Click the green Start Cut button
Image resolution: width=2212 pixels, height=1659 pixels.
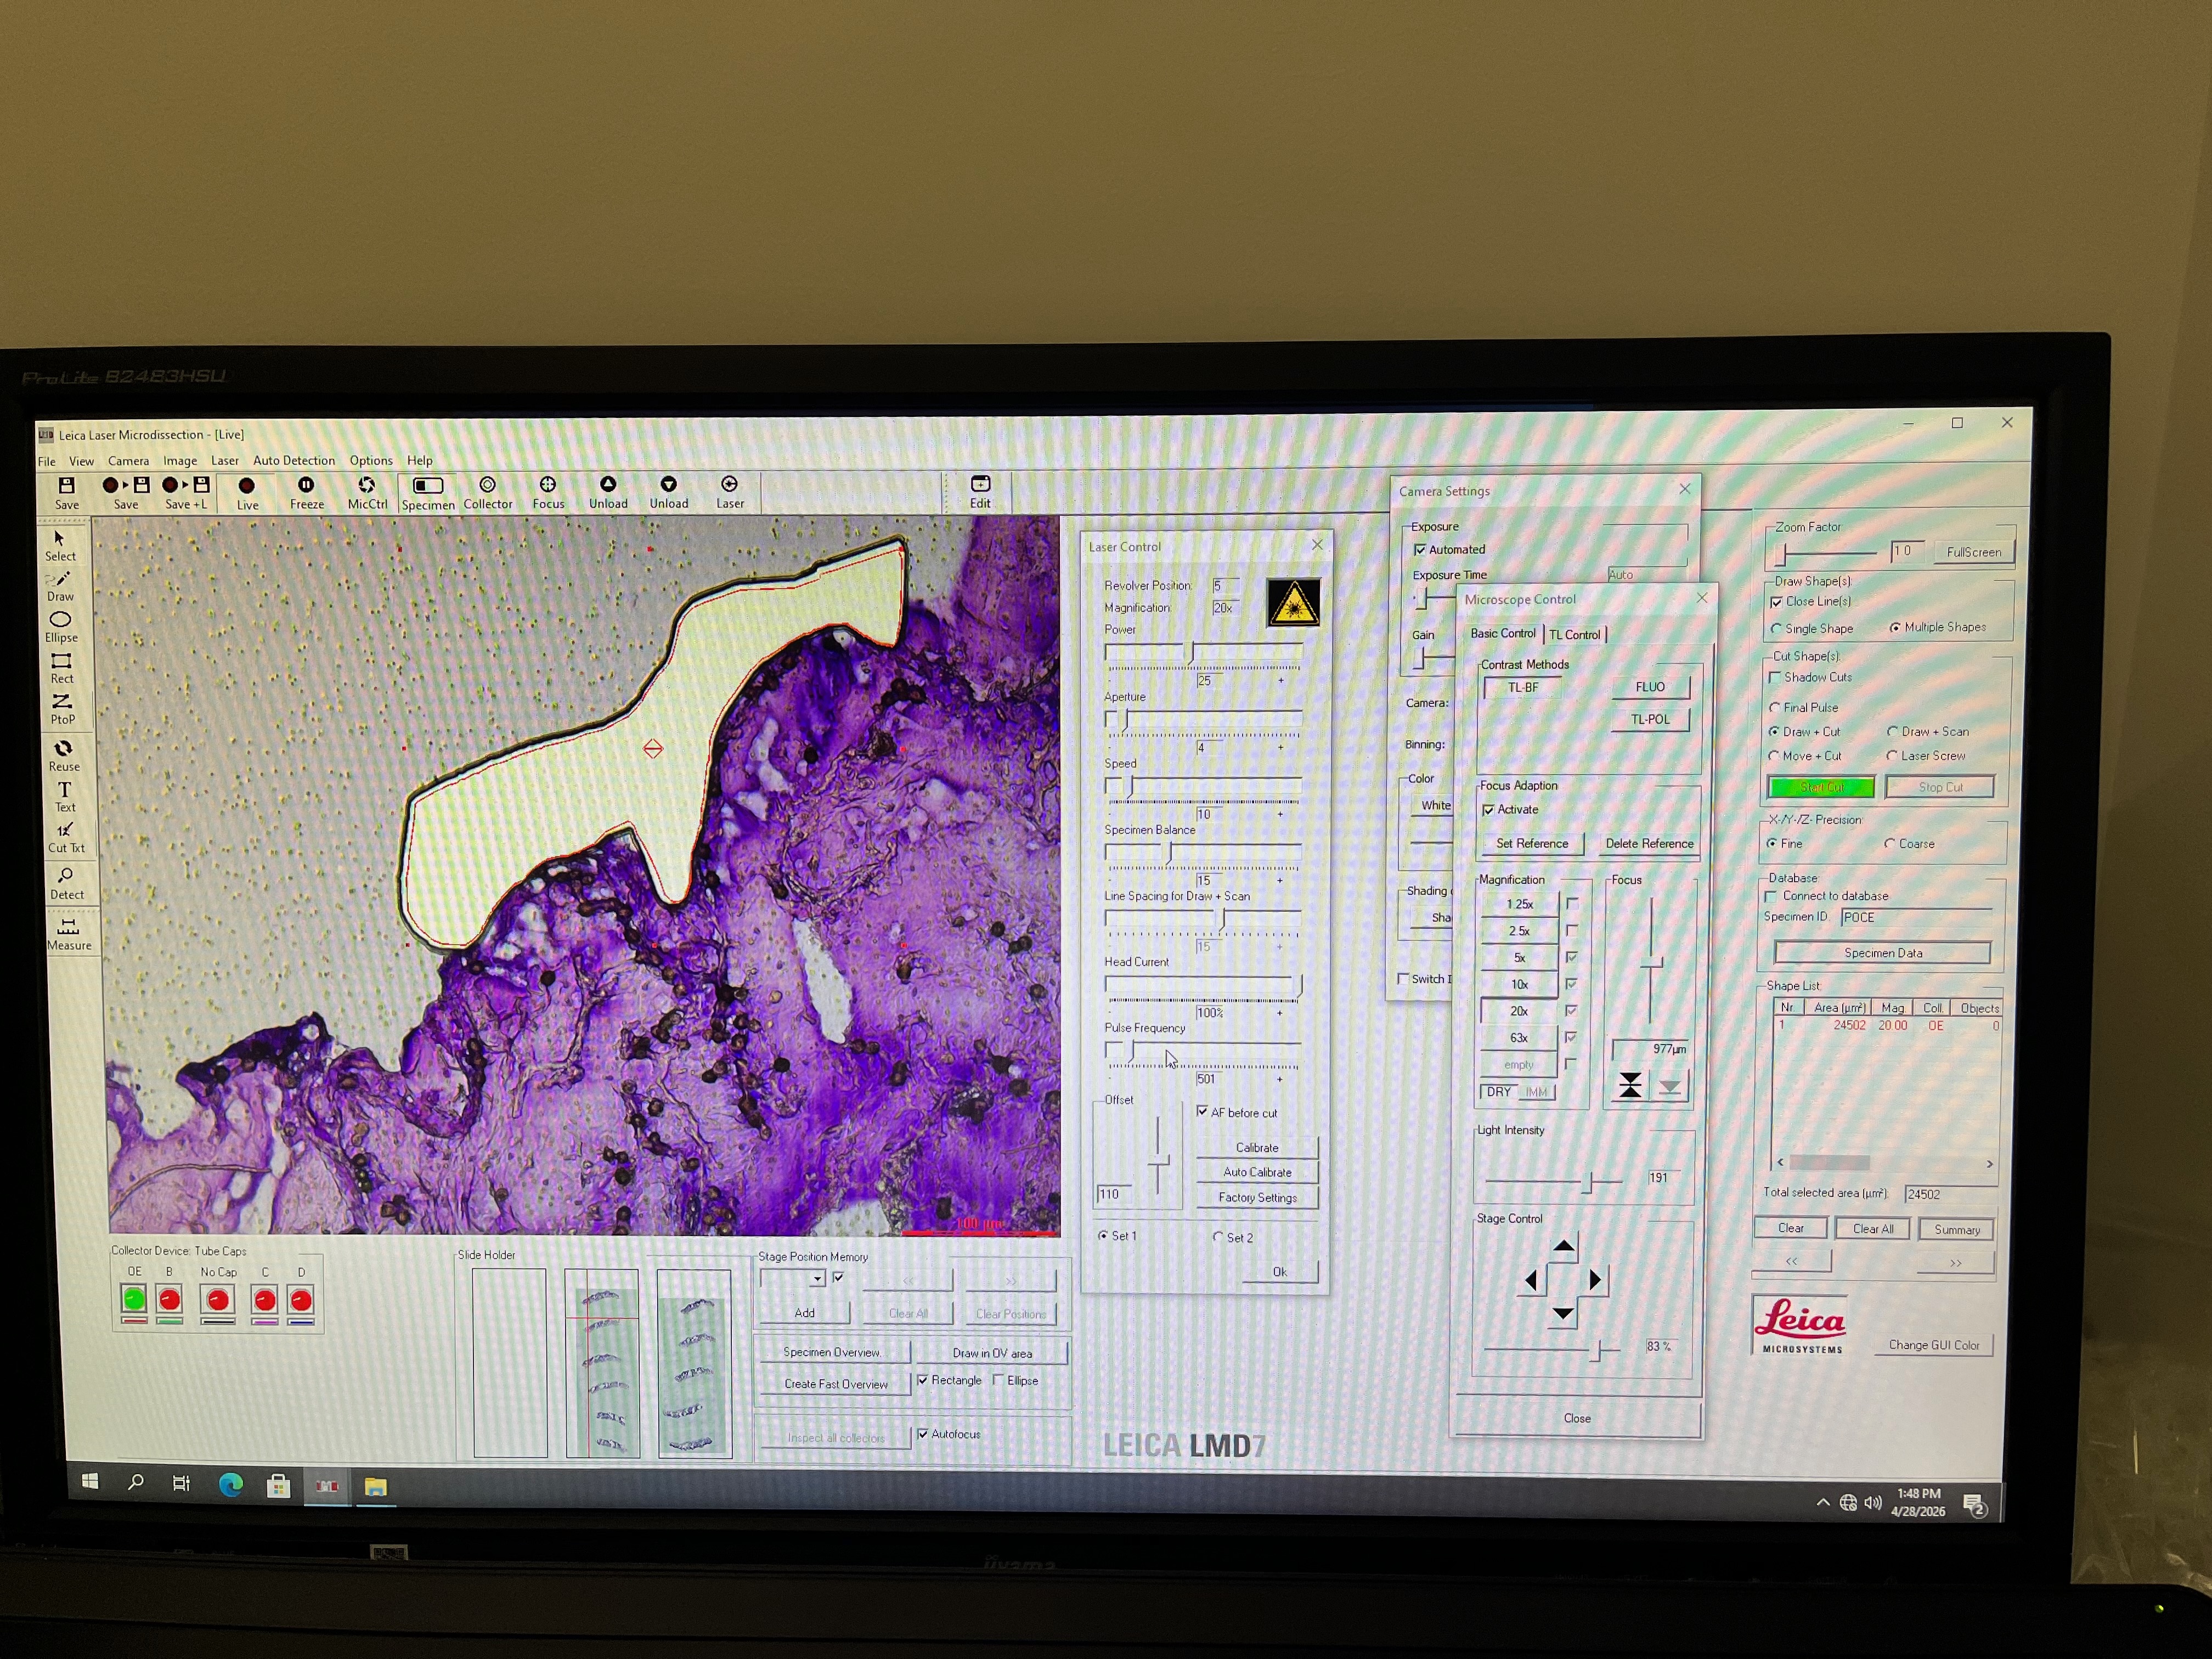click(x=1821, y=787)
